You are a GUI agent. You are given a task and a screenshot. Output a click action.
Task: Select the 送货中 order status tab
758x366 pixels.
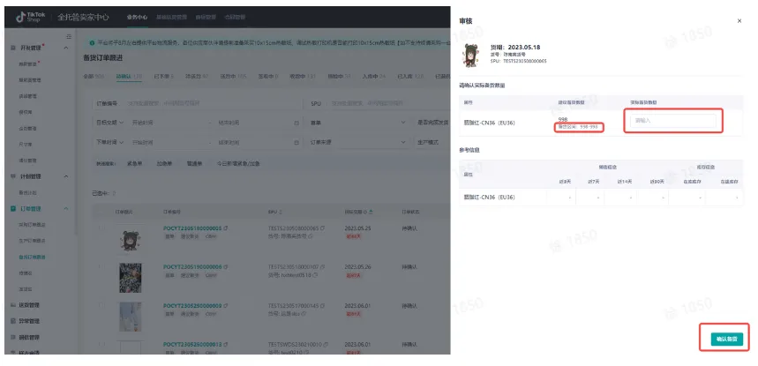point(233,77)
